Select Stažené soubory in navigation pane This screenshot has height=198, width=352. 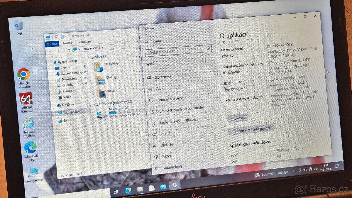[71, 73]
